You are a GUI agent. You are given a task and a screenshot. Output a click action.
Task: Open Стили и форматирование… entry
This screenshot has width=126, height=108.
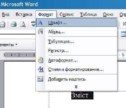click(x=76, y=69)
